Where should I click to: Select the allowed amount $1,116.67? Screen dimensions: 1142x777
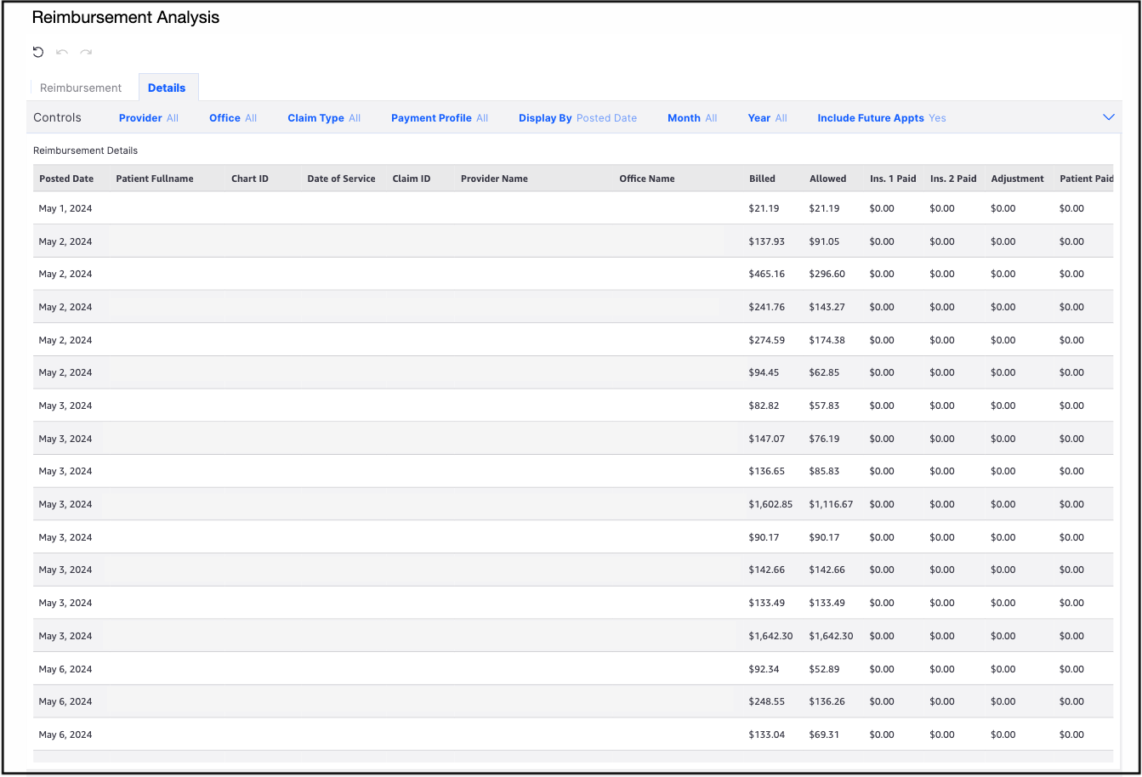(x=831, y=504)
